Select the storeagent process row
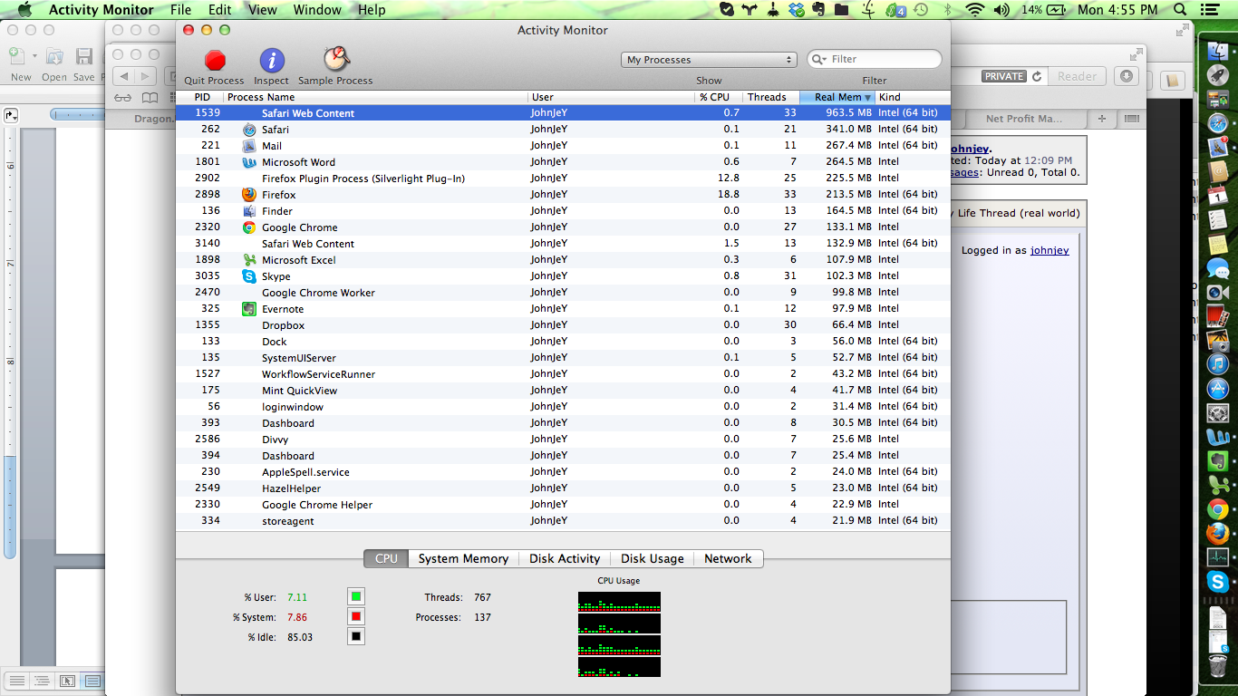Viewport: 1238px width, 696px height. pyautogui.click(x=563, y=521)
